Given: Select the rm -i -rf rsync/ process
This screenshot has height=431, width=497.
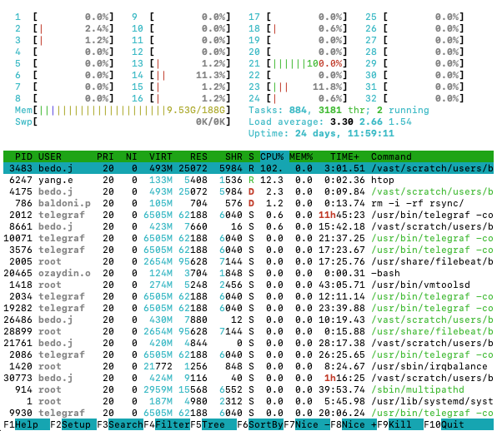Looking at the screenshot, I should click(x=248, y=203).
